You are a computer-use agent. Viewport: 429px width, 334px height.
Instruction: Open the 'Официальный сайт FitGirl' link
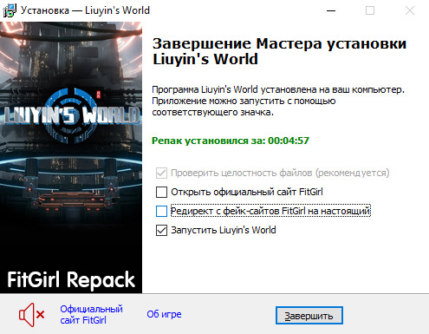[91, 315]
